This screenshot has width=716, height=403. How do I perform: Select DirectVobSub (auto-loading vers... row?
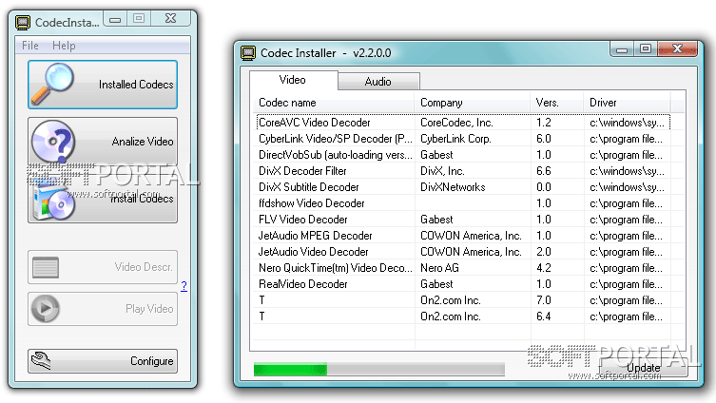[x=463, y=155]
